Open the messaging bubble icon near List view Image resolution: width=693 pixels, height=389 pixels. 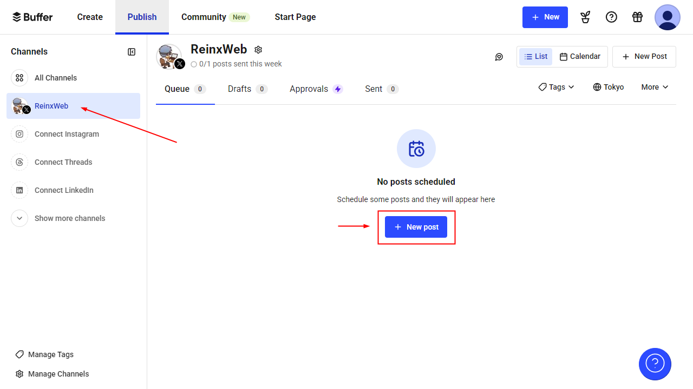499,56
